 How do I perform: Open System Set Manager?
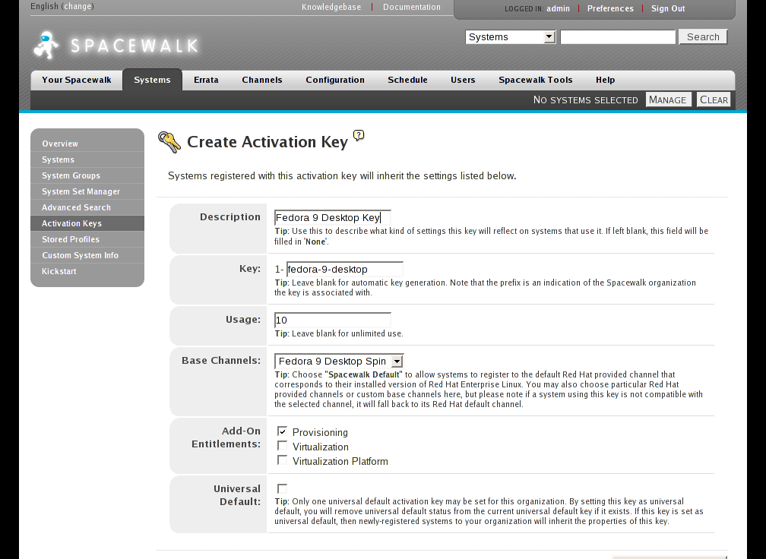pos(87,192)
